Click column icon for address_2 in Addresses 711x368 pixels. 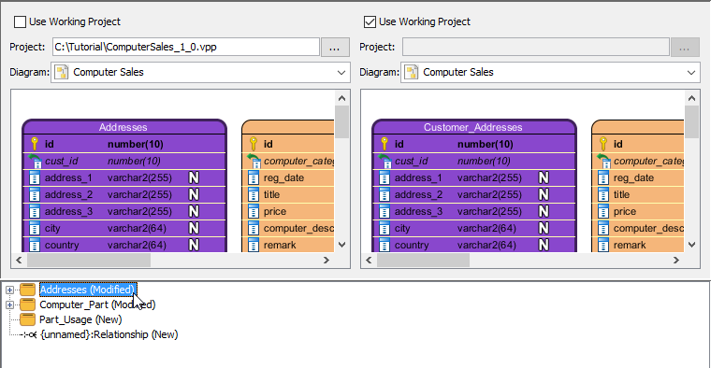point(35,194)
